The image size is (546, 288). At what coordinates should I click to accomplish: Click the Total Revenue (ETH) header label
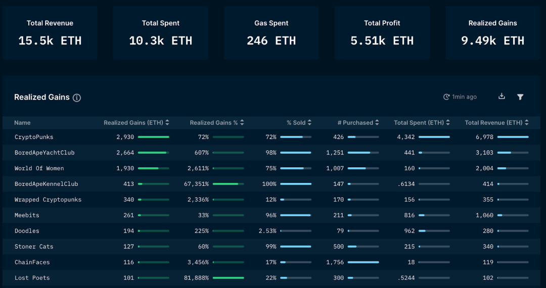pos(494,123)
